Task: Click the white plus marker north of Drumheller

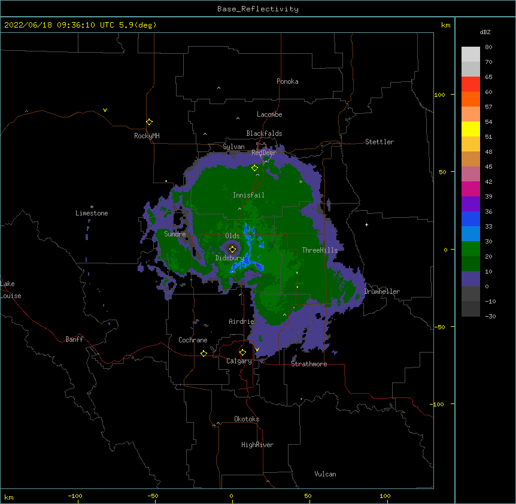Action: coord(366,224)
